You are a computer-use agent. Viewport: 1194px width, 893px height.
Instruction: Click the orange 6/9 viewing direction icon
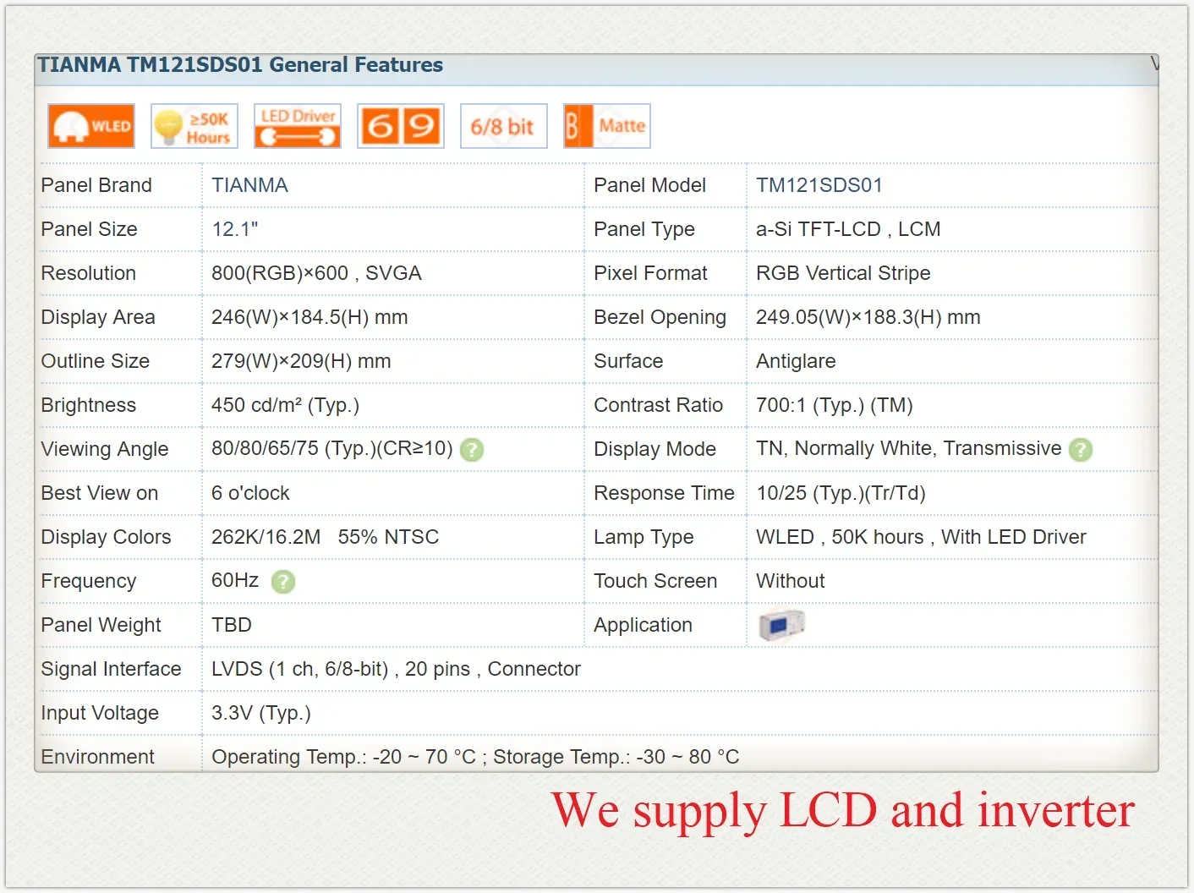click(401, 126)
